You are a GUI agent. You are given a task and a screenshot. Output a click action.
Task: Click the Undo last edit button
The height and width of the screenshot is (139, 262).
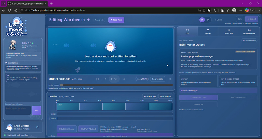click(x=199, y=104)
